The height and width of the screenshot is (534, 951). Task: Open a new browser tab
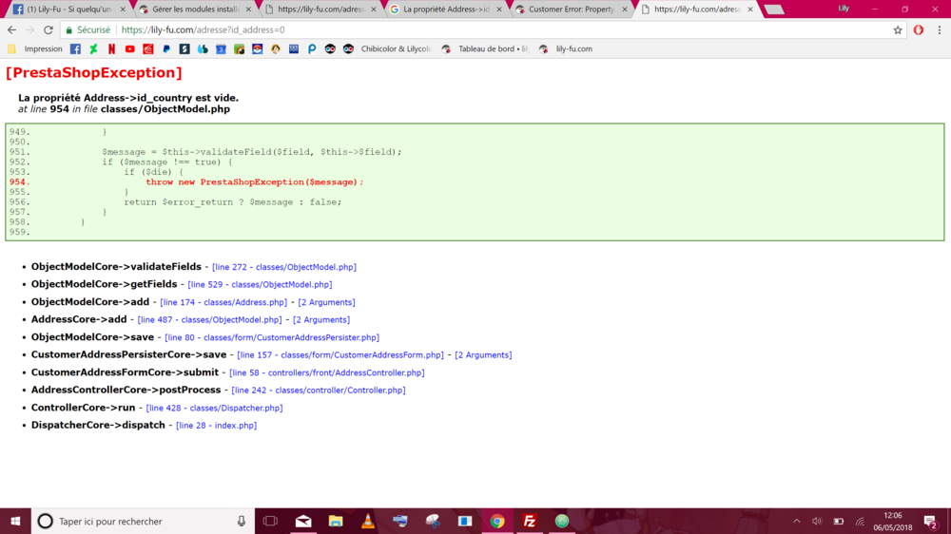tap(774, 10)
